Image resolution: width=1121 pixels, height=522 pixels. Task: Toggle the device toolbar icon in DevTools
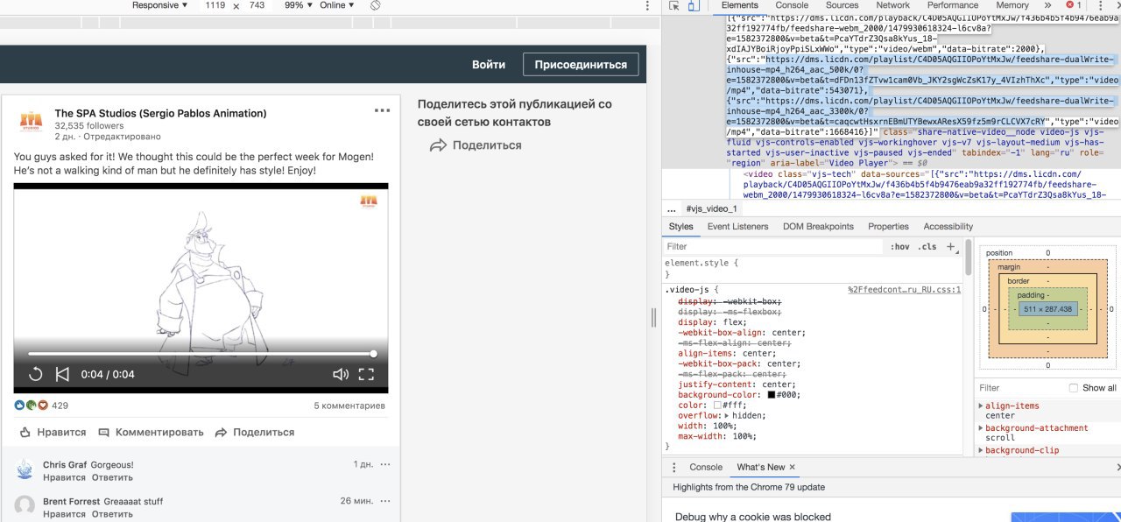pos(693,5)
